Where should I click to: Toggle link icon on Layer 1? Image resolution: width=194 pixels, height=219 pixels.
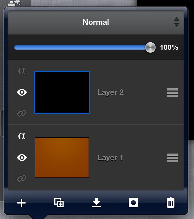[22, 178]
